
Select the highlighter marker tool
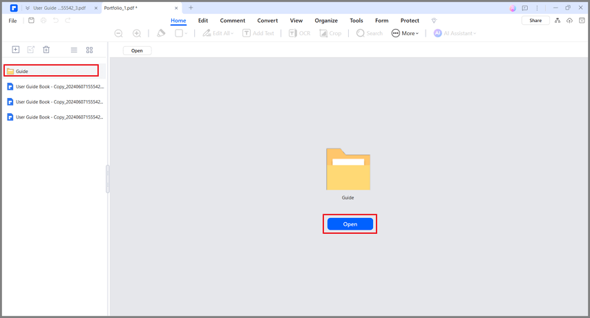(x=161, y=33)
